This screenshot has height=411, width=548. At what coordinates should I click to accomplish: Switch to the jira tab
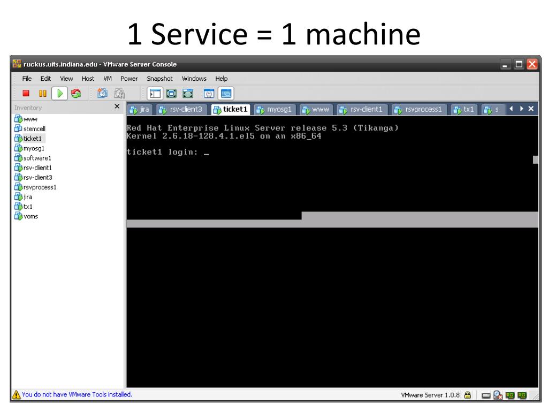(139, 109)
